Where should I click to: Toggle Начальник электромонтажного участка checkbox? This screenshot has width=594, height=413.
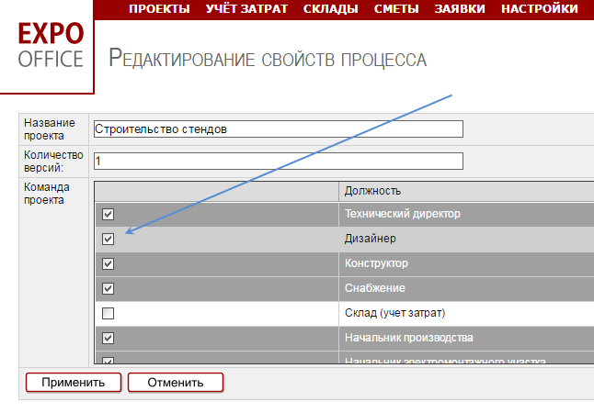click(108, 362)
